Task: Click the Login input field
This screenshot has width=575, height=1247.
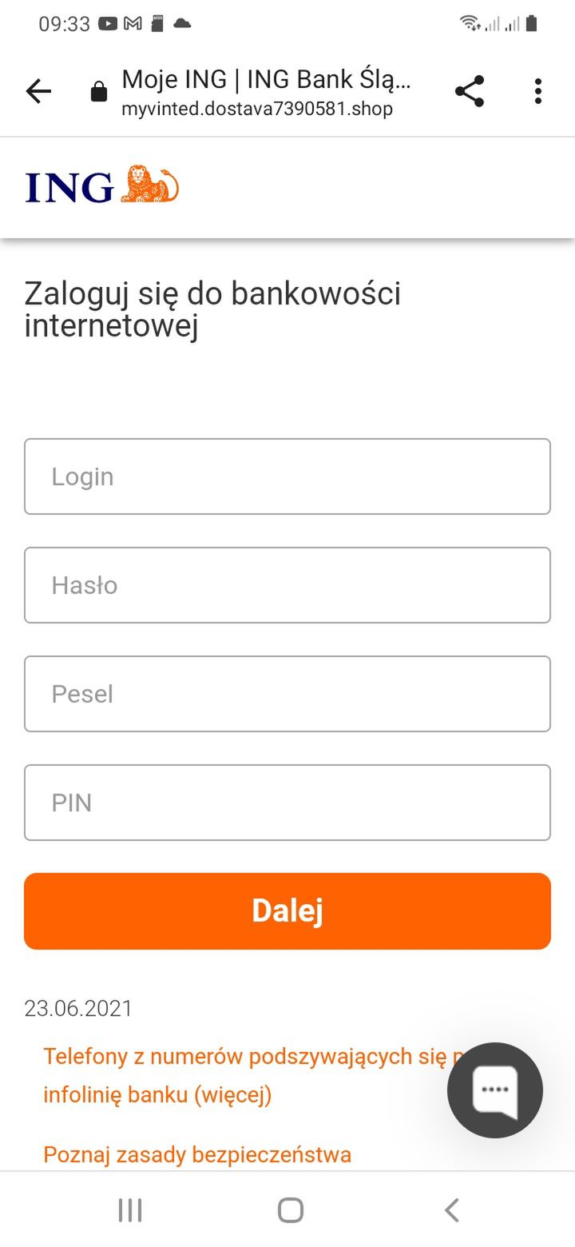Action: (x=287, y=476)
